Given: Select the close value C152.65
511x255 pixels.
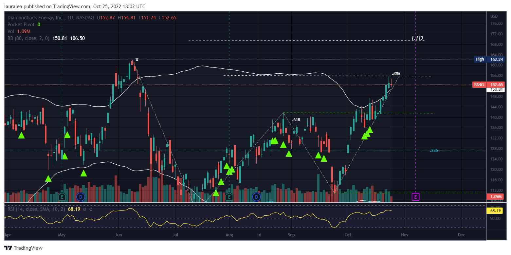Looking at the screenshot, I should pyautogui.click(x=167, y=18).
